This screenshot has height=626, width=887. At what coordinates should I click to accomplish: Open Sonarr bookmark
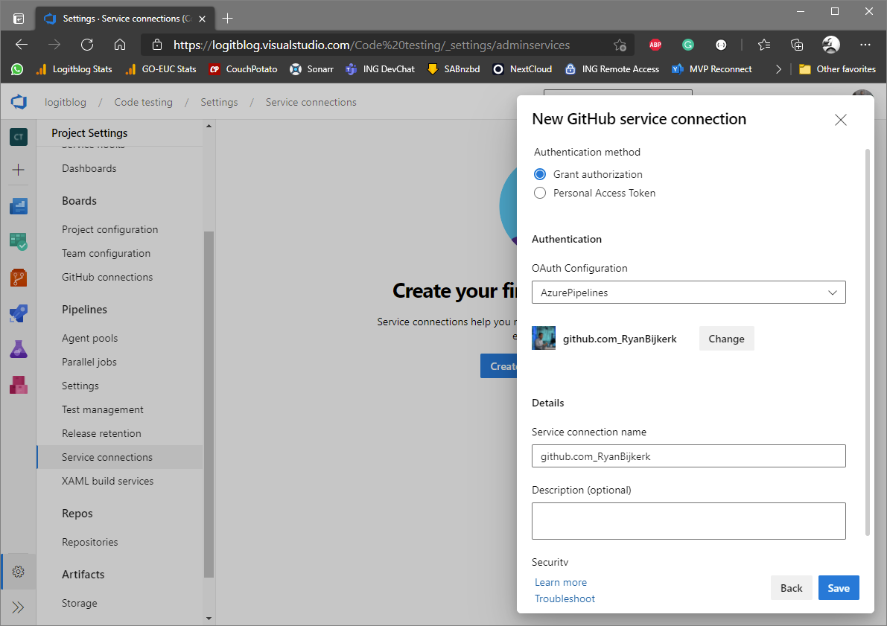click(x=312, y=69)
